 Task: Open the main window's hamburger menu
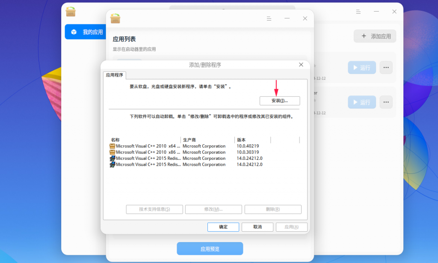pos(358,12)
